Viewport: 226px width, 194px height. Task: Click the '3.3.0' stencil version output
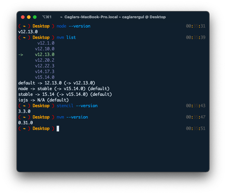point(24,111)
